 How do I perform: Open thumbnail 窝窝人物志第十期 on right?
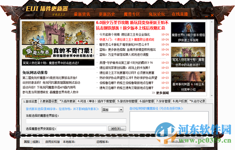pyautogui.click(x=188, y=57)
